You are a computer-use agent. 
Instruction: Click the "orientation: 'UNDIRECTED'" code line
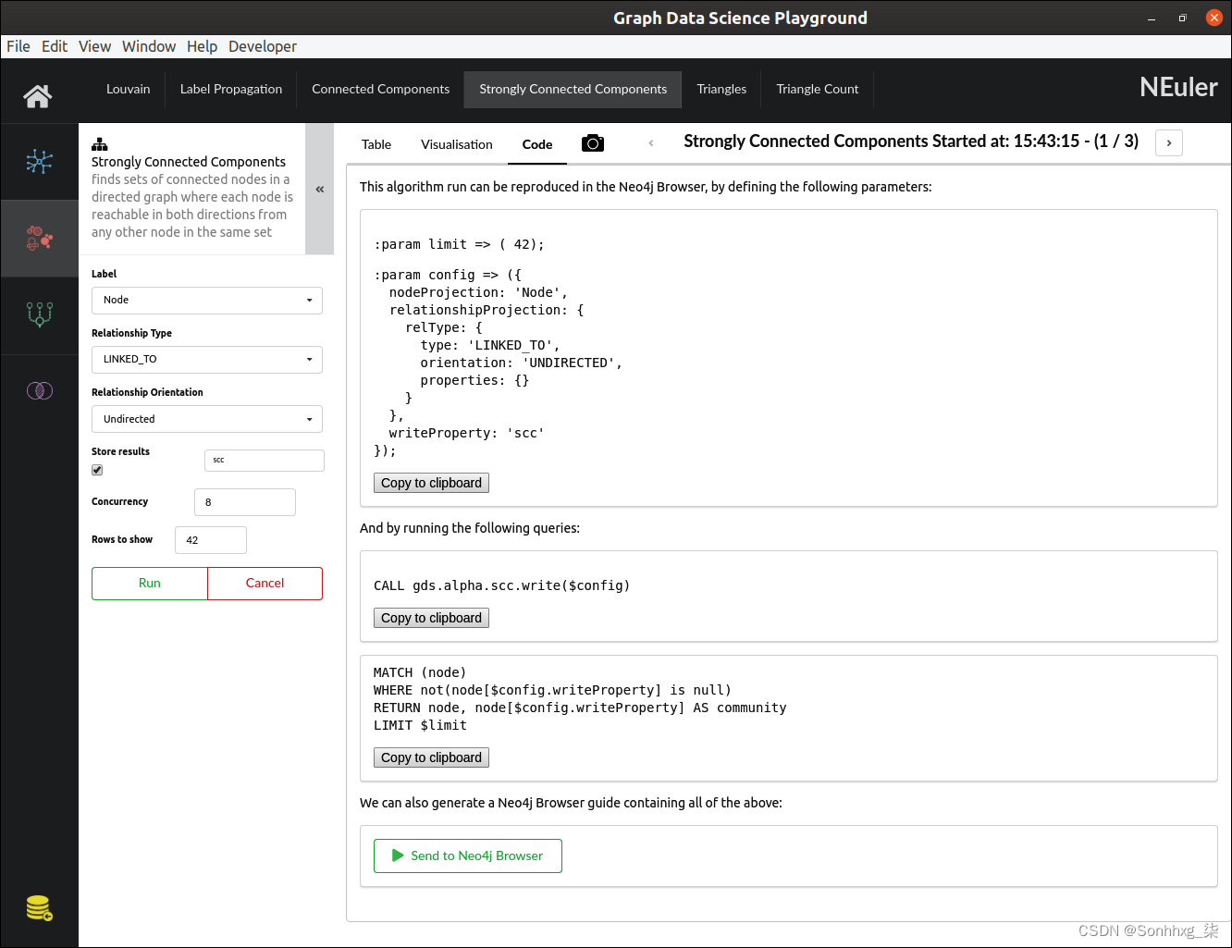point(522,363)
